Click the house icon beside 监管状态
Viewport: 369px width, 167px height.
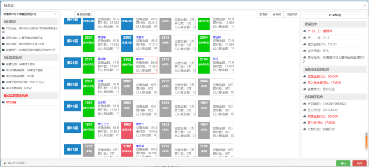point(304,89)
